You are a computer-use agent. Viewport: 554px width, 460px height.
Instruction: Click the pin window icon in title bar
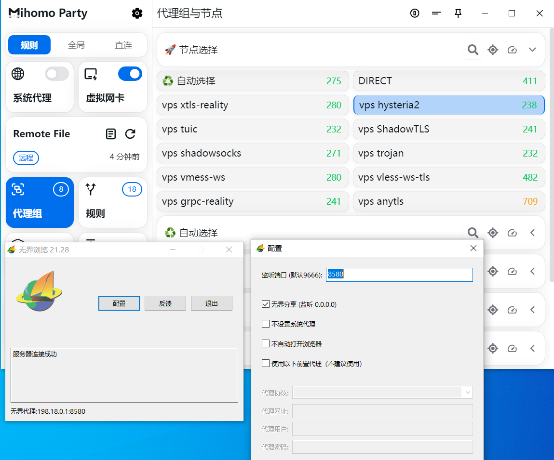point(458,13)
